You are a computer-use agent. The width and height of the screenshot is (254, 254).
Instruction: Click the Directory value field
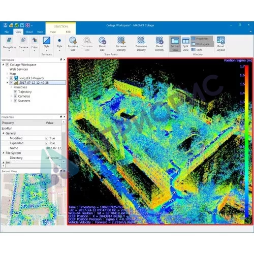pos(53,158)
